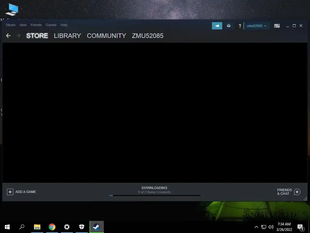Open Settings gear in the taskbar

point(67,227)
